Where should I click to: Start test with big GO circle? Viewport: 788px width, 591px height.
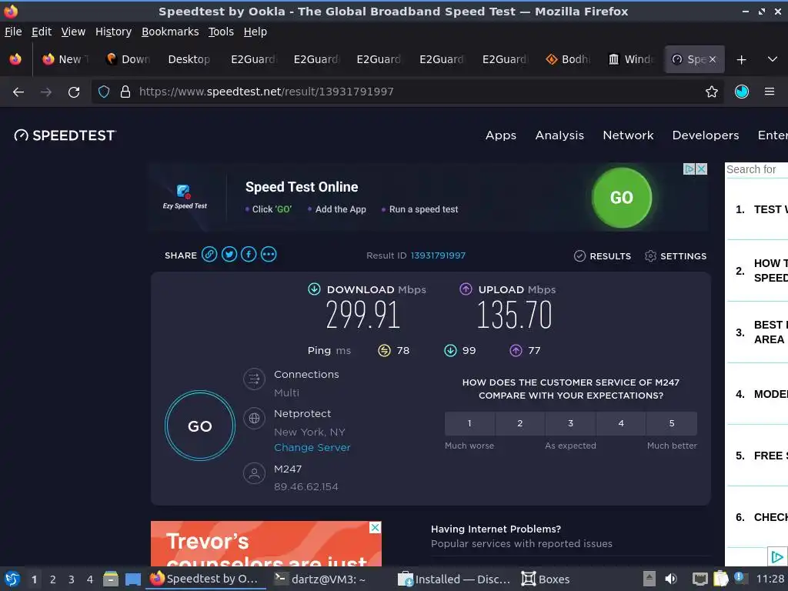point(200,426)
